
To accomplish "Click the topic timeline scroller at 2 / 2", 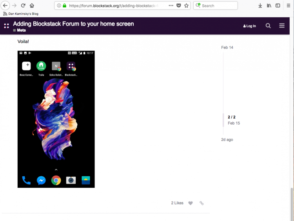I will click(x=232, y=120).
